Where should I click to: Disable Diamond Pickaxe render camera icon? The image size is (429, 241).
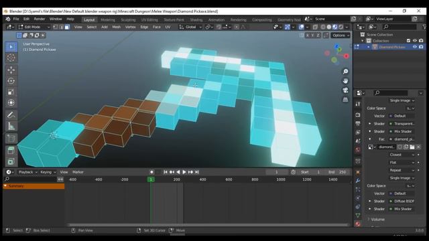pyautogui.click(x=421, y=47)
